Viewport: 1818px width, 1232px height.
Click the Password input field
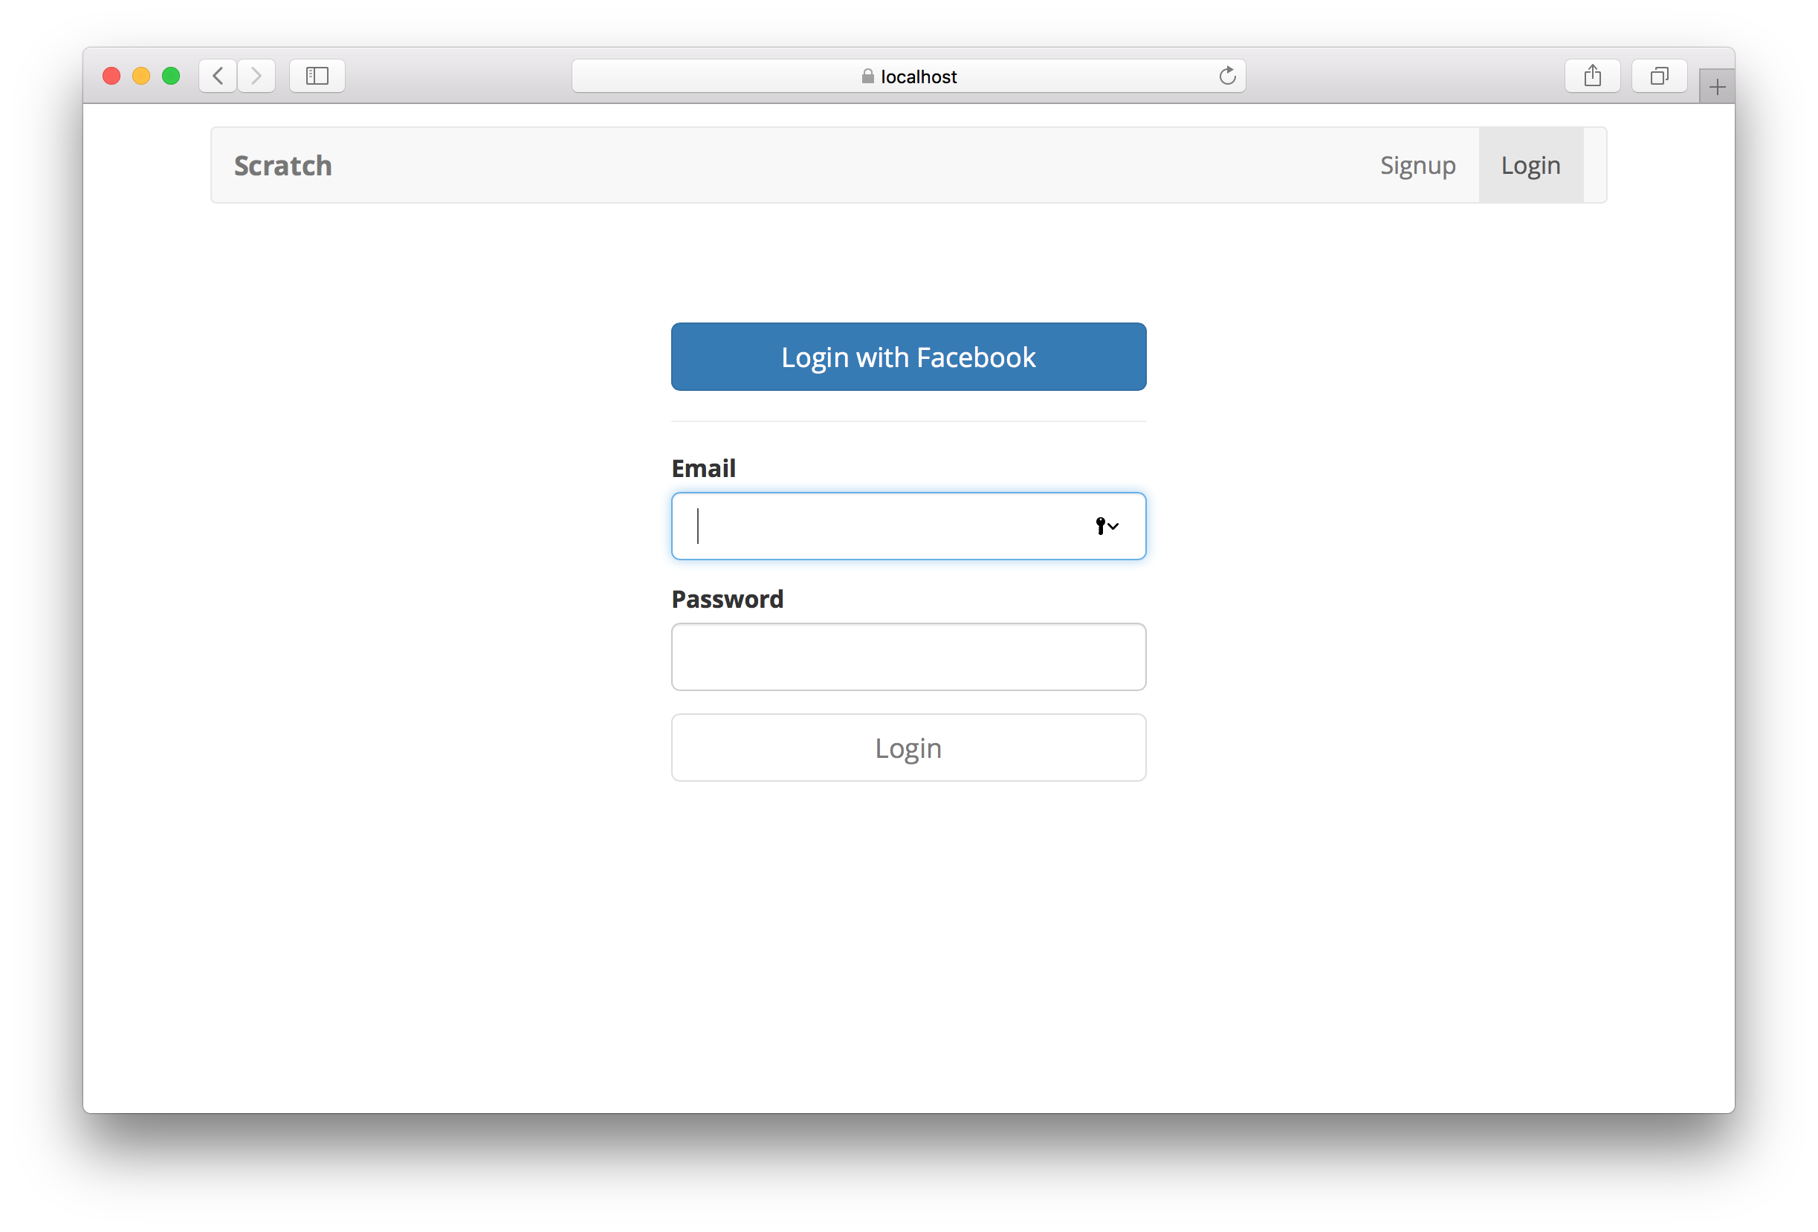click(908, 656)
